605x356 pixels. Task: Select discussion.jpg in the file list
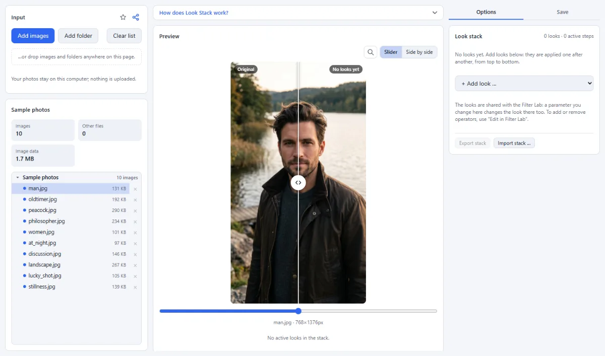pyautogui.click(x=71, y=254)
